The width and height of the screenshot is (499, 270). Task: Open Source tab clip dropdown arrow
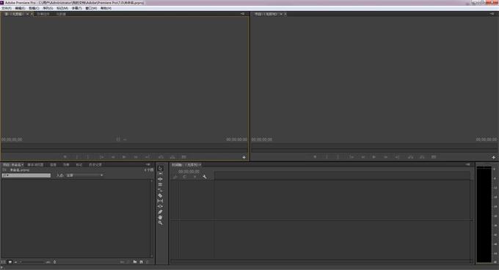click(x=27, y=14)
